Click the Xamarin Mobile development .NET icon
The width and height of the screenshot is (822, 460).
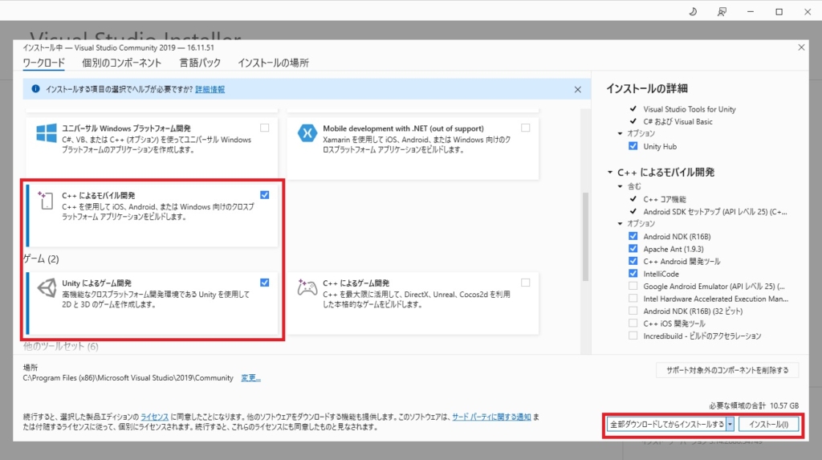pos(307,133)
